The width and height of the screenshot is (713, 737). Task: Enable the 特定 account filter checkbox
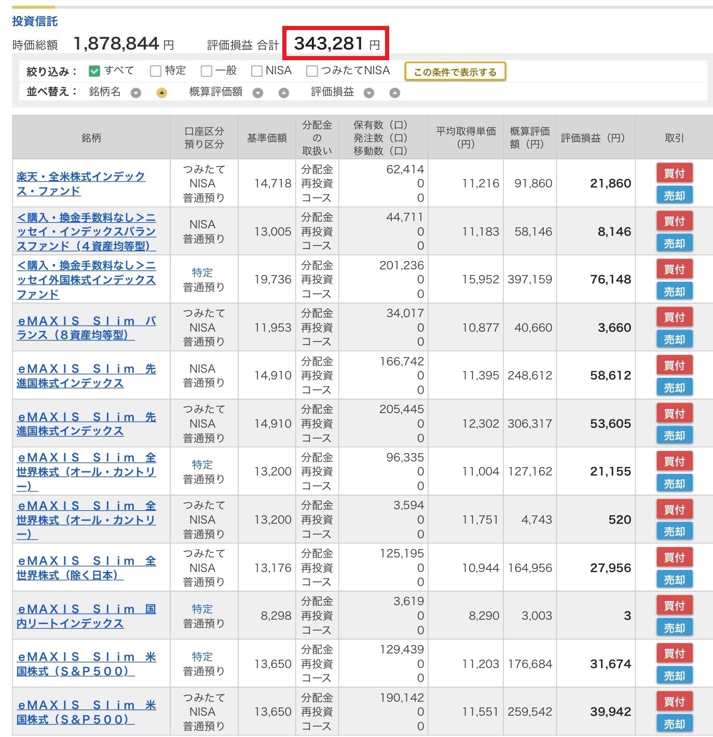click(x=155, y=71)
